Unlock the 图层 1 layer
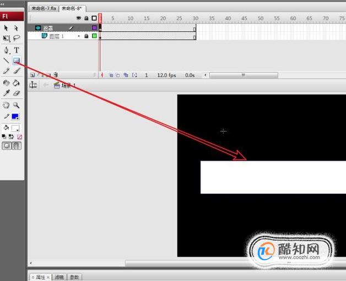The width and height of the screenshot is (346, 281). click(86, 36)
